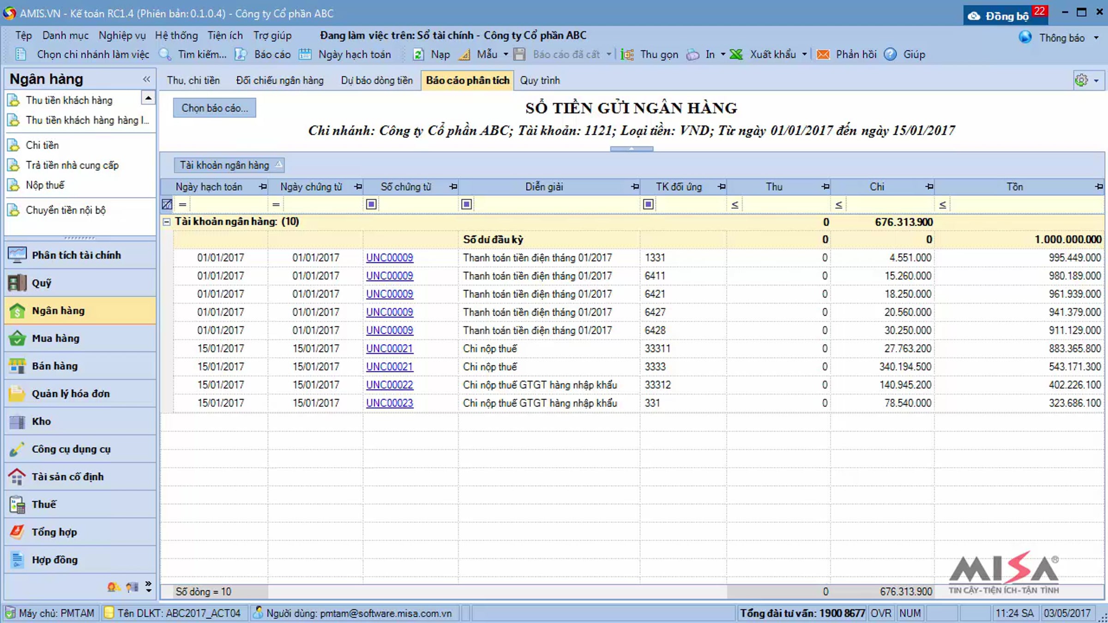Image resolution: width=1108 pixels, height=623 pixels.
Task: Open Diễn giải filter condition box
Action: (466, 204)
